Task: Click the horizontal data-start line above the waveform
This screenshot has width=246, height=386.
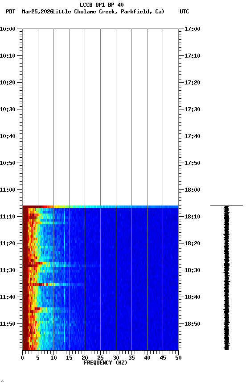Action: (x=226, y=206)
